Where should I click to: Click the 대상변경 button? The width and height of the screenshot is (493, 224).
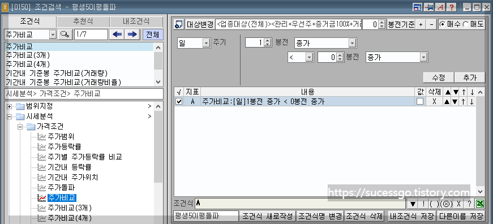click(x=200, y=24)
